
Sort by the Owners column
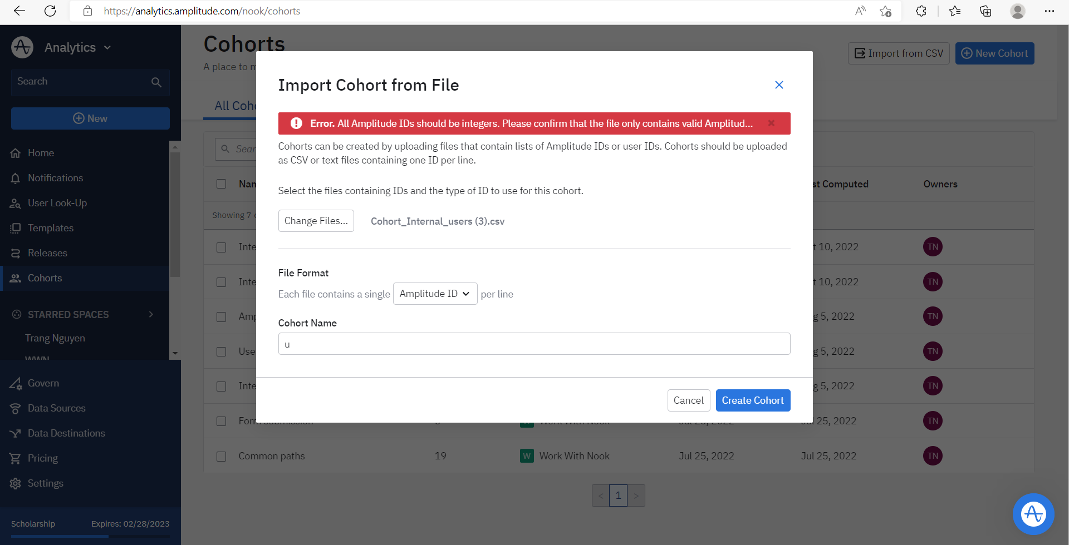click(x=940, y=184)
